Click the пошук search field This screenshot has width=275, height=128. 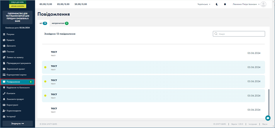click(x=239, y=34)
